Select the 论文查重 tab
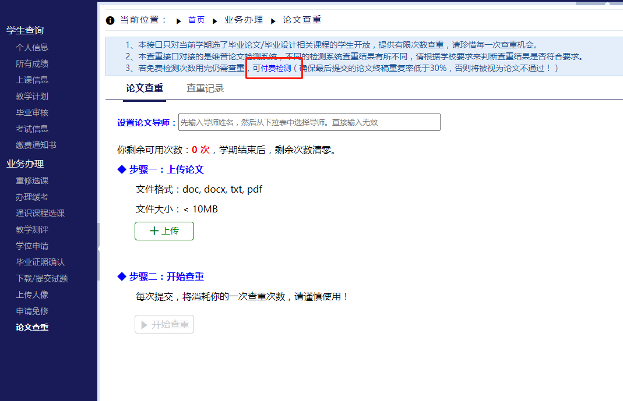 coord(145,88)
